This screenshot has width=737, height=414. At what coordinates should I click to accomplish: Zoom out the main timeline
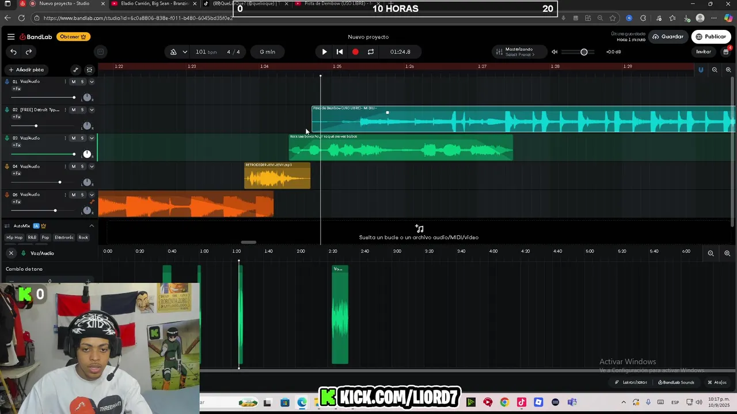pyautogui.click(x=715, y=70)
